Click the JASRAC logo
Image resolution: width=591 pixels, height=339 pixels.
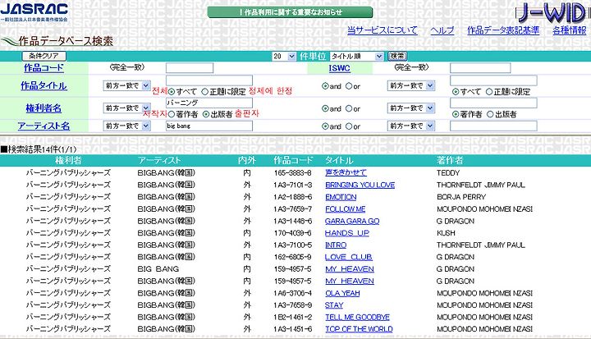click(34, 12)
